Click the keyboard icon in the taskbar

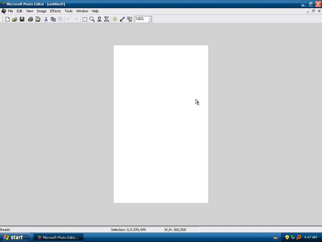coord(275,238)
